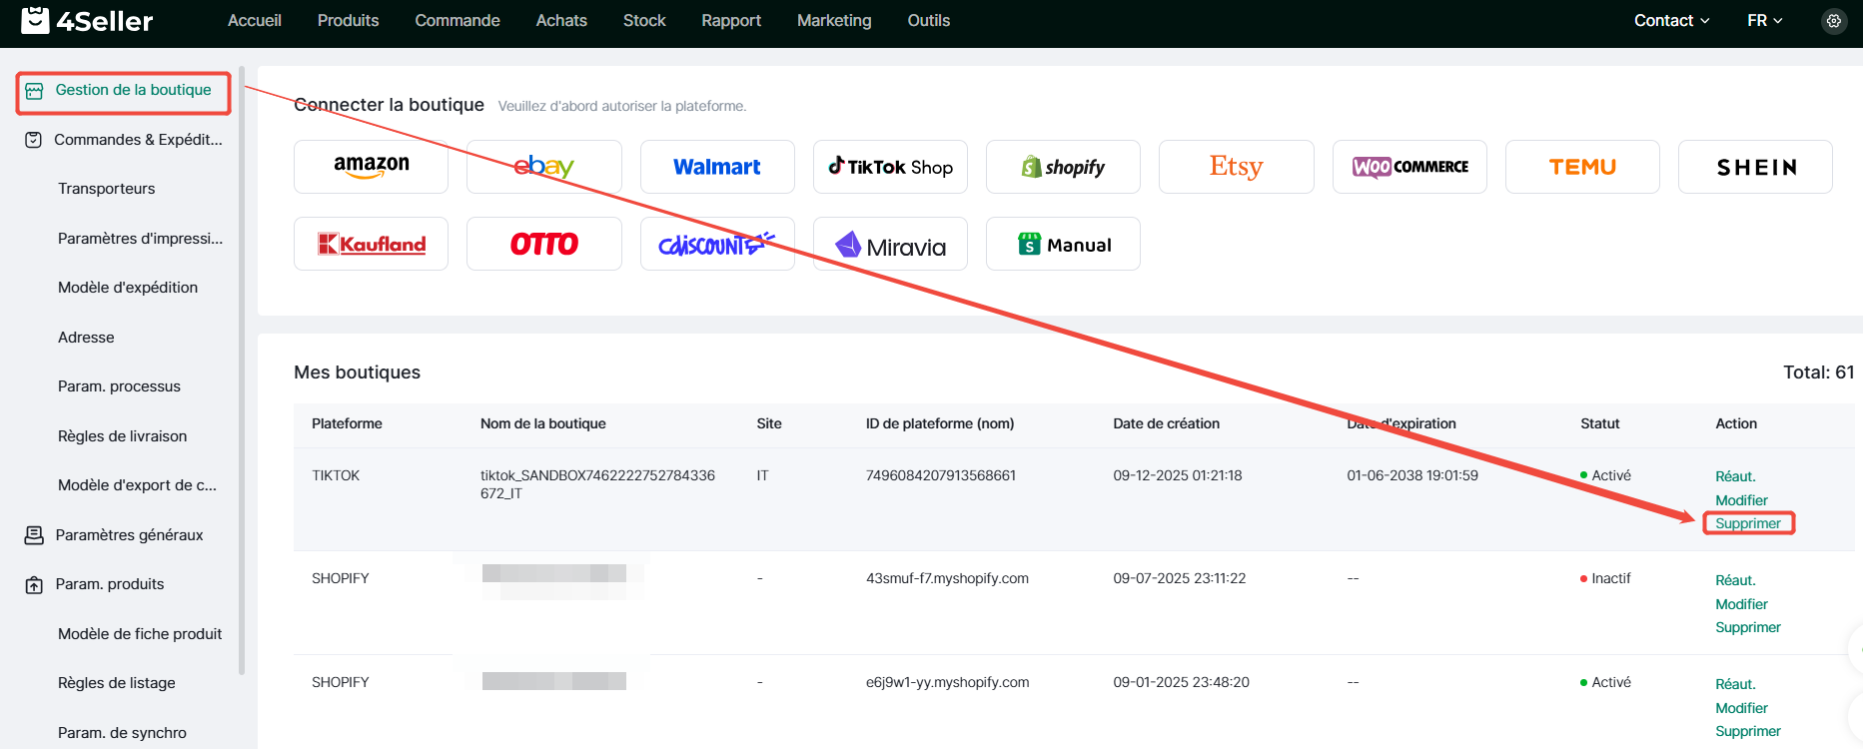Image resolution: width=1863 pixels, height=749 pixels.
Task: Connect a SHEIN store
Action: 1755,167
